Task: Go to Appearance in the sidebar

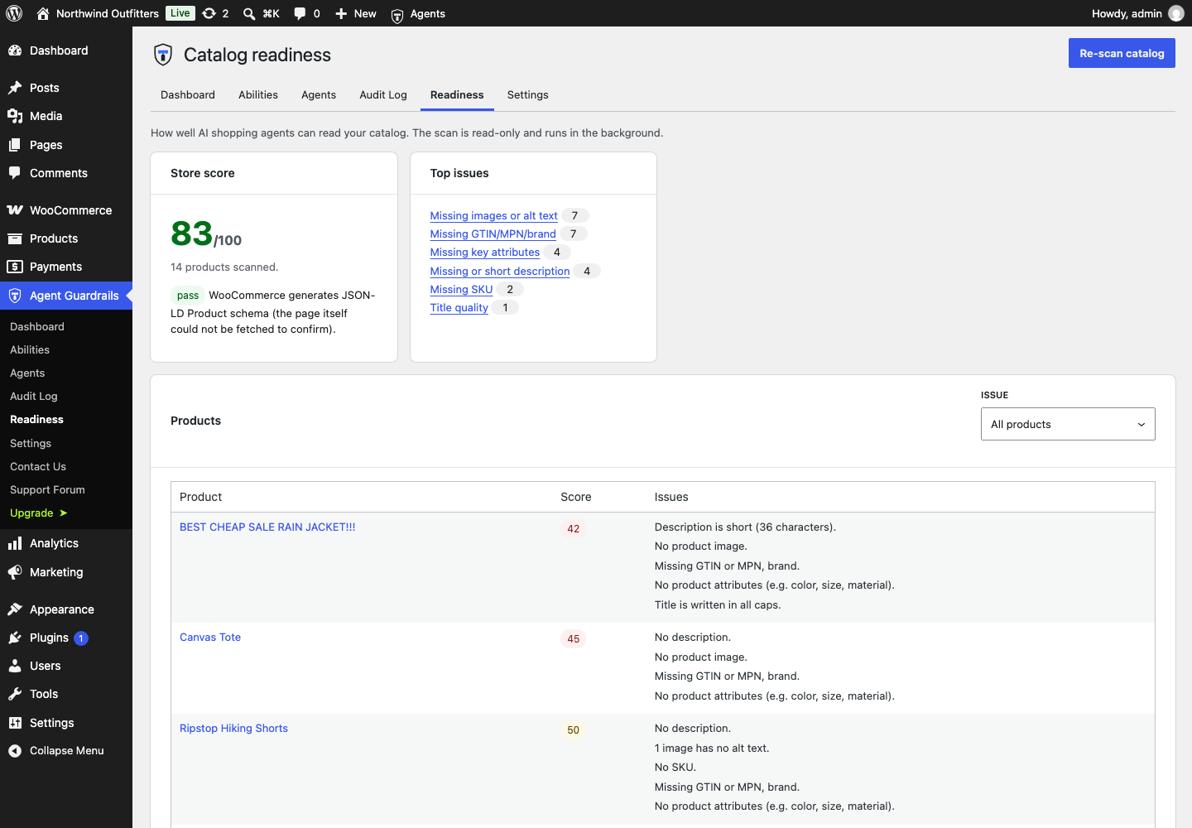Action: [x=62, y=609]
